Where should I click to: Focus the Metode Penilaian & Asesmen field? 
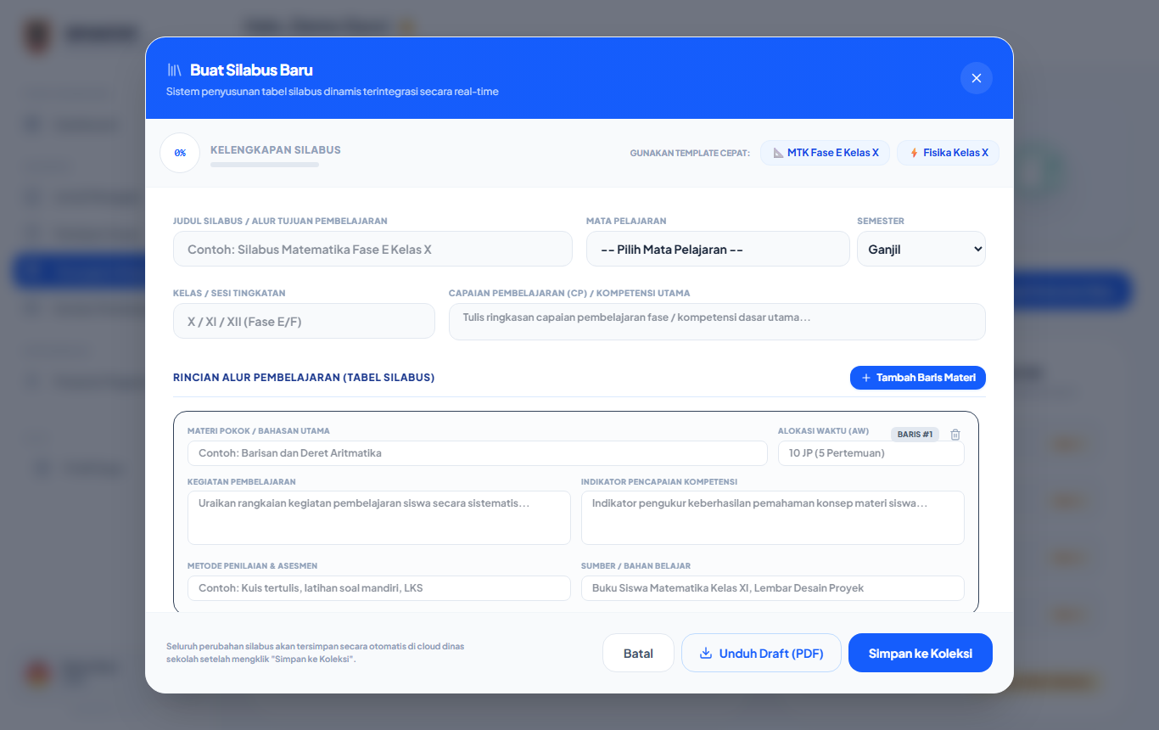[379, 588]
